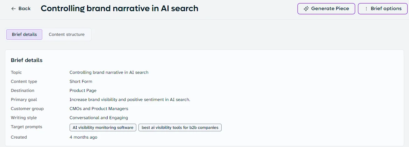The width and height of the screenshot is (409, 147).
Task: Click the 'Product Page' destination value
Action: (x=83, y=91)
